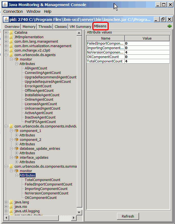This screenshot has width=175, height=224.
Task: Select OKComponentCount in the tree
Action: tap(41, 198)
